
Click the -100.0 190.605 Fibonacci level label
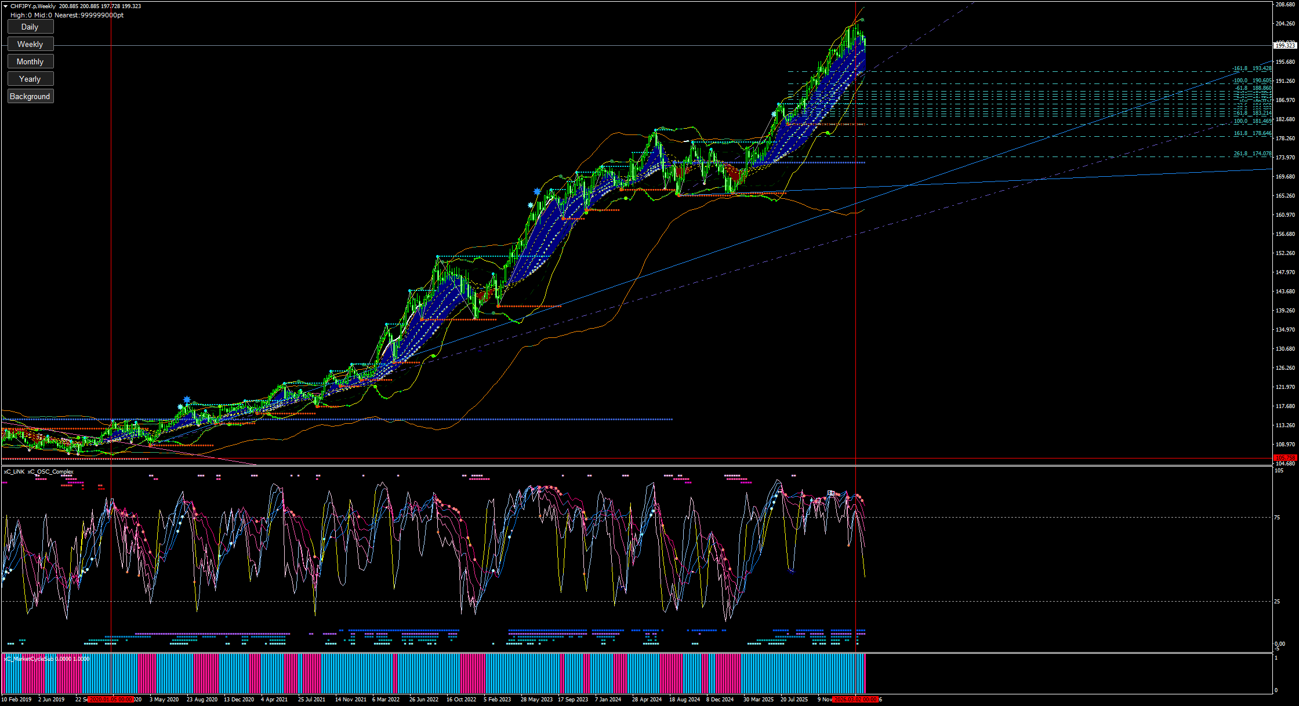tap(1252, 81)
